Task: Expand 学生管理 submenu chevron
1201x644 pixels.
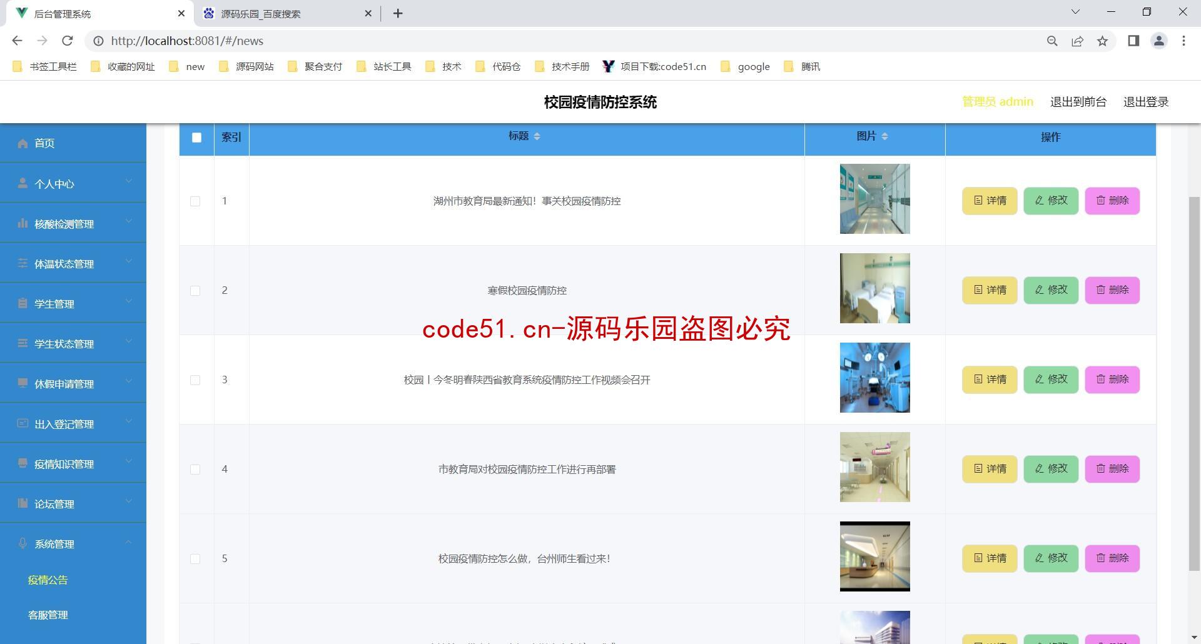Action: coord(129,301)
